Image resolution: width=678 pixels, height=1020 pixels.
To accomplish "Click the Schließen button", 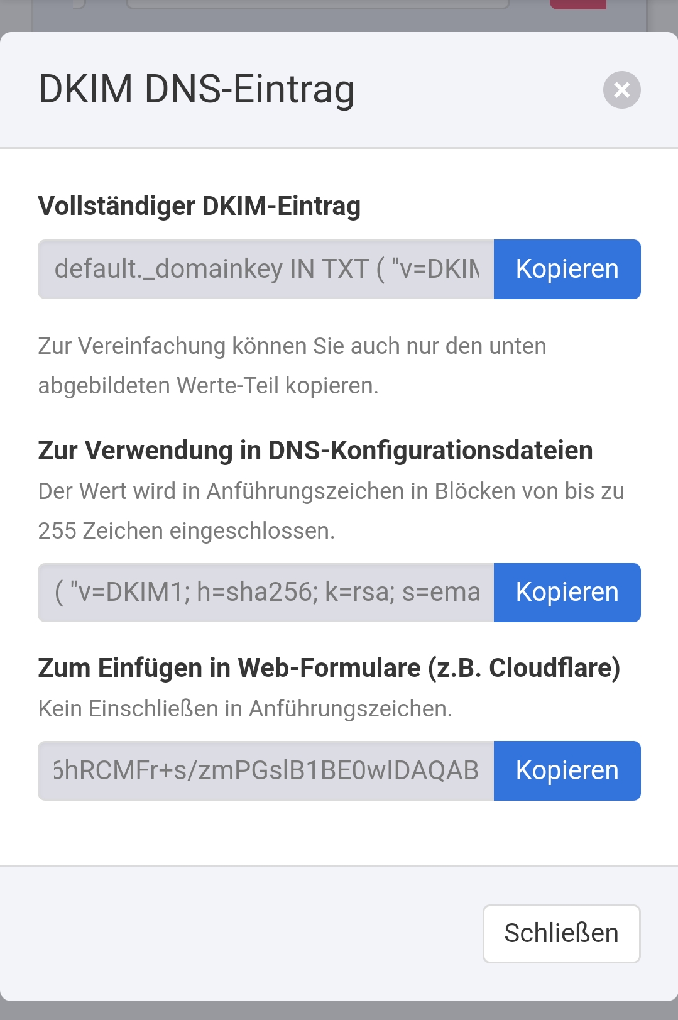I will [561, 933].
